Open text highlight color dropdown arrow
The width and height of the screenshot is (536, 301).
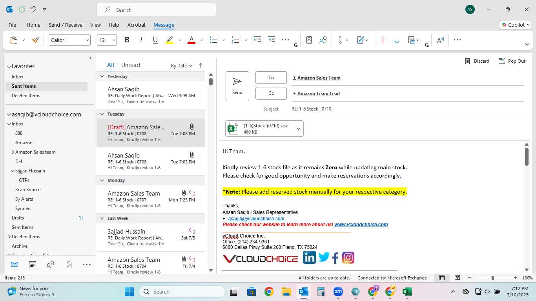click(180, 40)
